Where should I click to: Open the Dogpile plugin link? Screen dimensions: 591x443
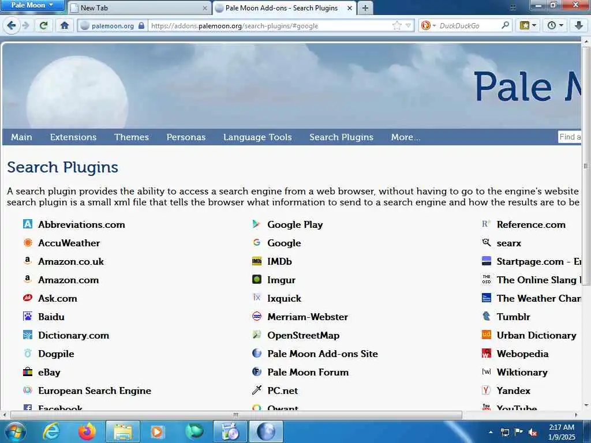pyautogui.click(x=56, y=354)
